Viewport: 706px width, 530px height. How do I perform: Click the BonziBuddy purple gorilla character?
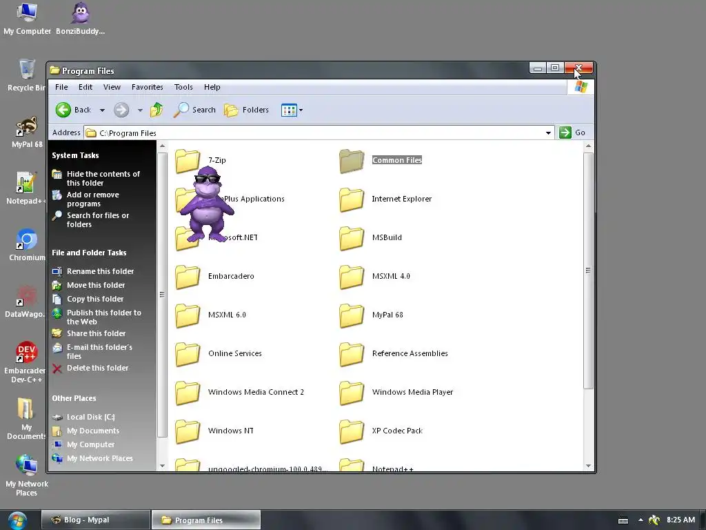207,204
